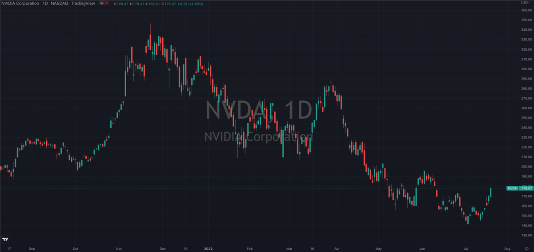Viewport: 534px width, 252px height.
Task: Click the orange earnings indicator icon
Action: [102, 3]
